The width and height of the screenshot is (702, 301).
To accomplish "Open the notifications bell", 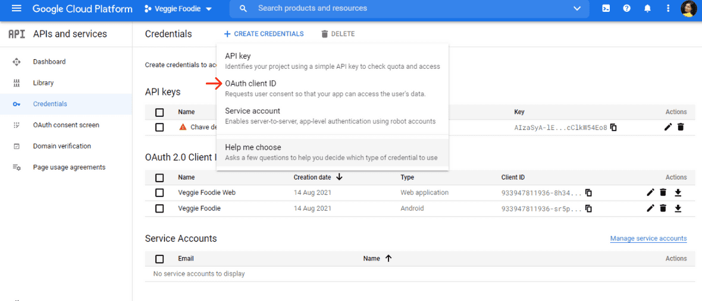I will point(647,8).
